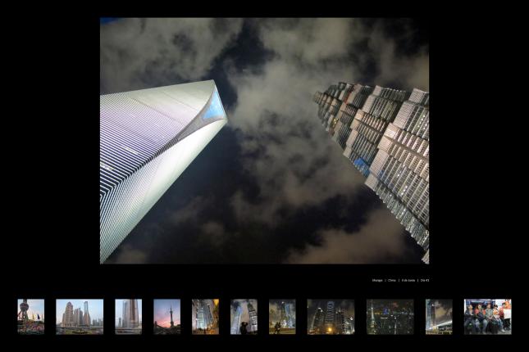Open the thumbnail of two towers at dusk
This screenshot has width=529, height=352.
tap(128, 316)
